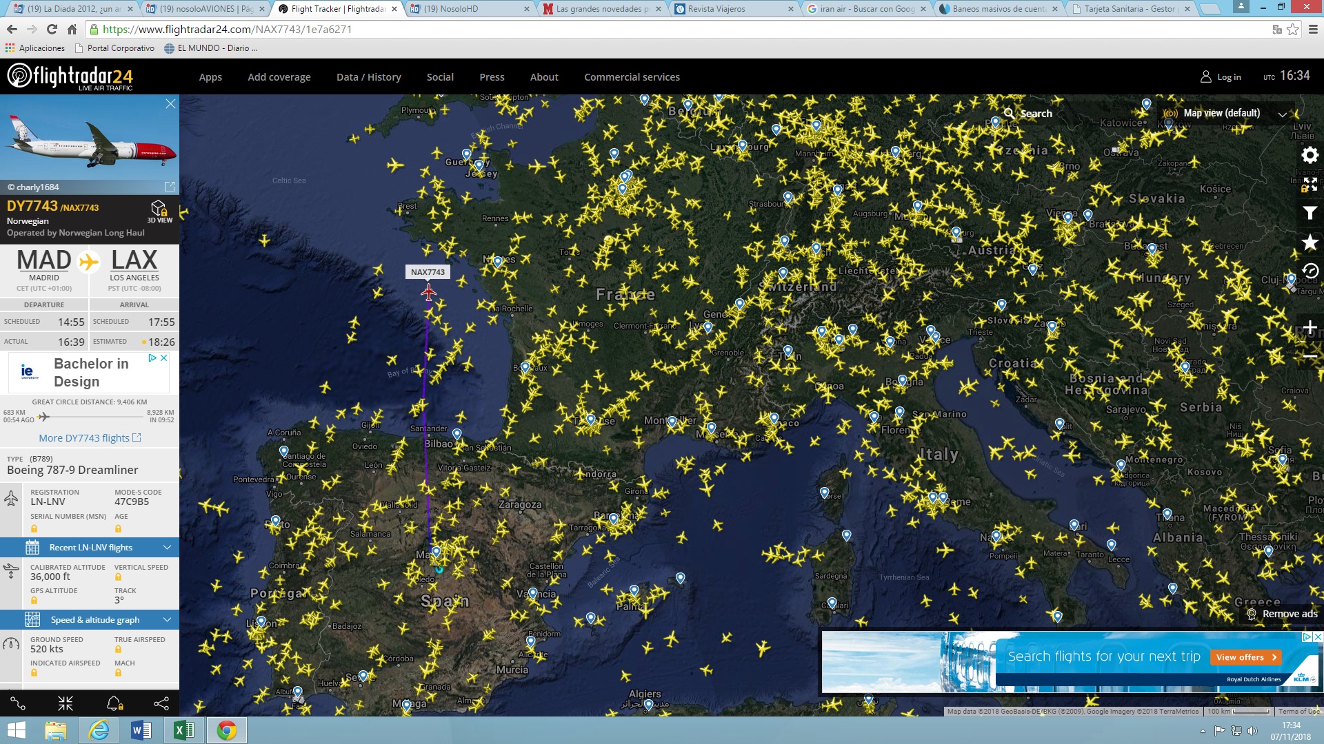Click the LAX Los Angeles airport code
1324x744 pixels.
pos(134,260)
